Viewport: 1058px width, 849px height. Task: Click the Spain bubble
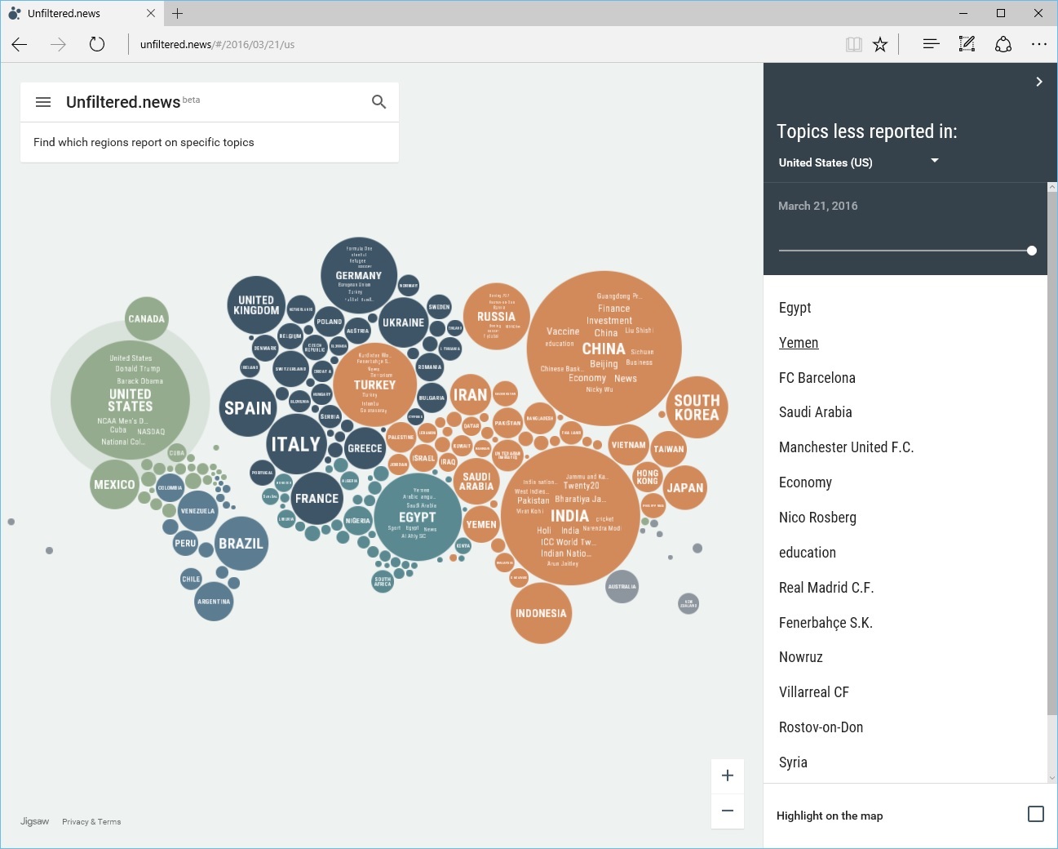(x=248, y=408)
